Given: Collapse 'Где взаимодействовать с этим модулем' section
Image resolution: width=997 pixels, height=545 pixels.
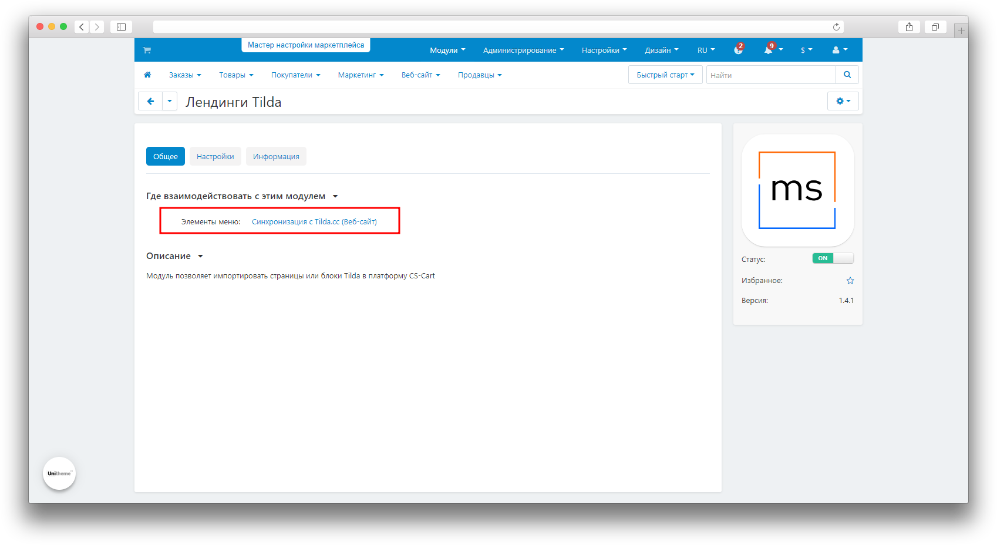Looking at the screenshot, I should click(x=242, y=196).
